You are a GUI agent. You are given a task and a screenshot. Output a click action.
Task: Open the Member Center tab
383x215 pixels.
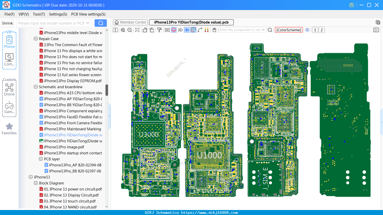[130, 22]
